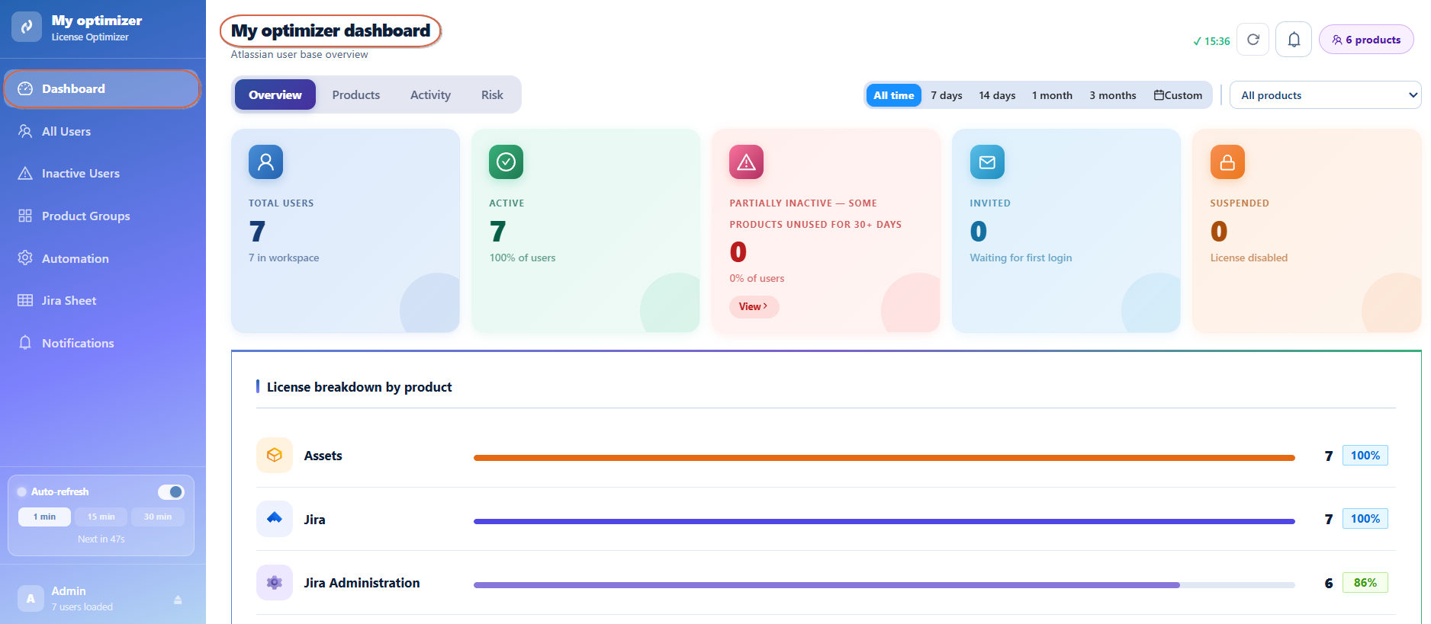Click the Total Users count 7
Image resolution: width=1431 pixels, height=624 pixels.
(257, 231)
